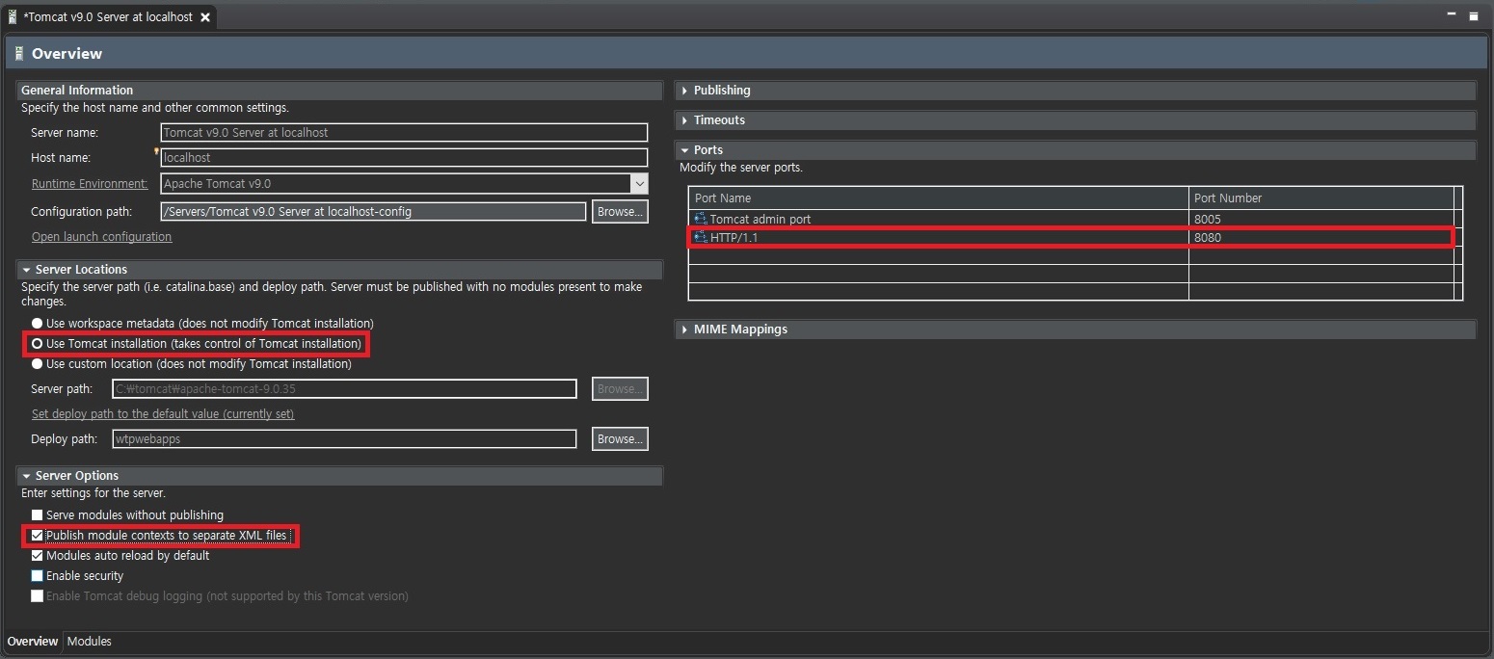The height and width of the screenshot is (659, 1494).
Task: Collapse the Ports section
Action: click(684, 150)
